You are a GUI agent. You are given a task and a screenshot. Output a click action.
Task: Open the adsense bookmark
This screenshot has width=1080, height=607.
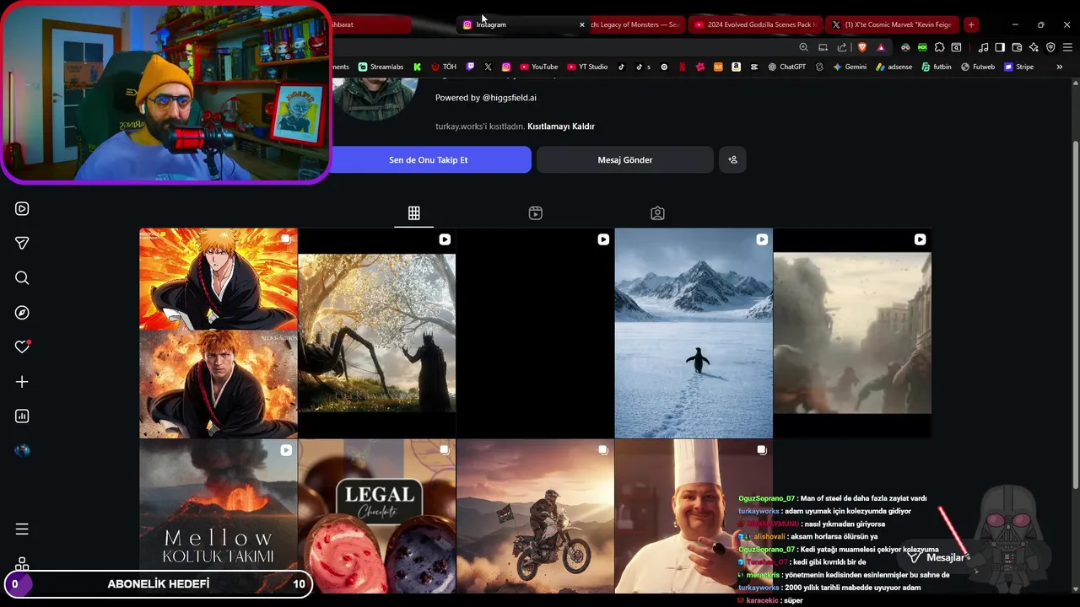[x=894, y=67]
